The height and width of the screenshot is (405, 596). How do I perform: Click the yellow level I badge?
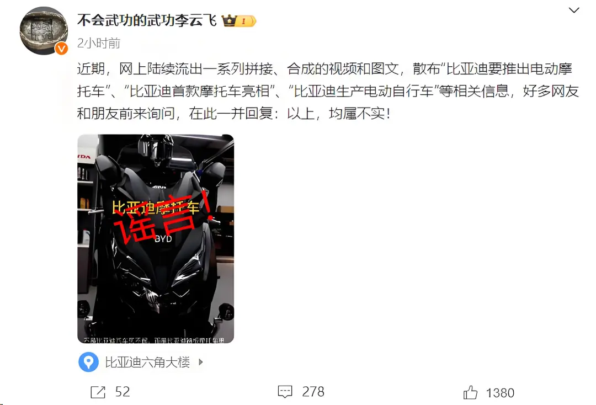click(247, 21)
